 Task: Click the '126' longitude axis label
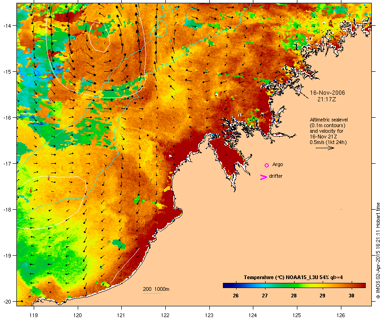(341, 315)
